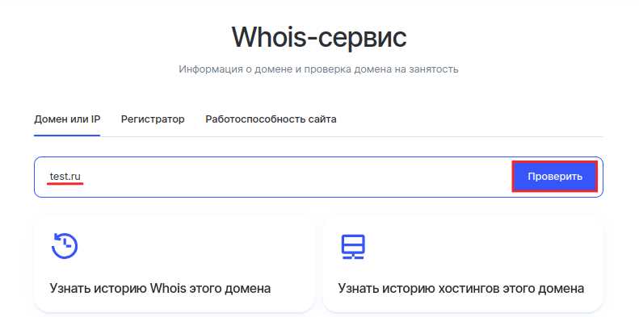This screenshot has width=639, height=317.
Task: Select the Работоспособность сайта tab
Action: (x=271, y=119)
